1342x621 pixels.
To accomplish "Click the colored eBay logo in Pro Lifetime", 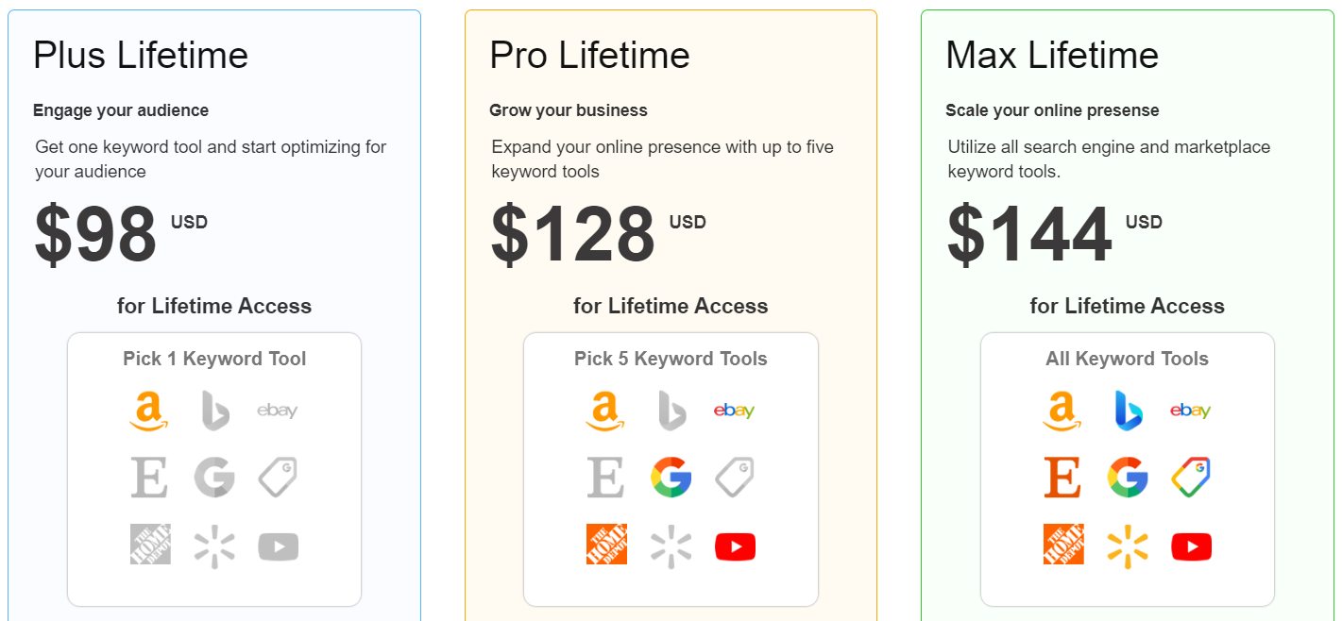I will (734, 411).
